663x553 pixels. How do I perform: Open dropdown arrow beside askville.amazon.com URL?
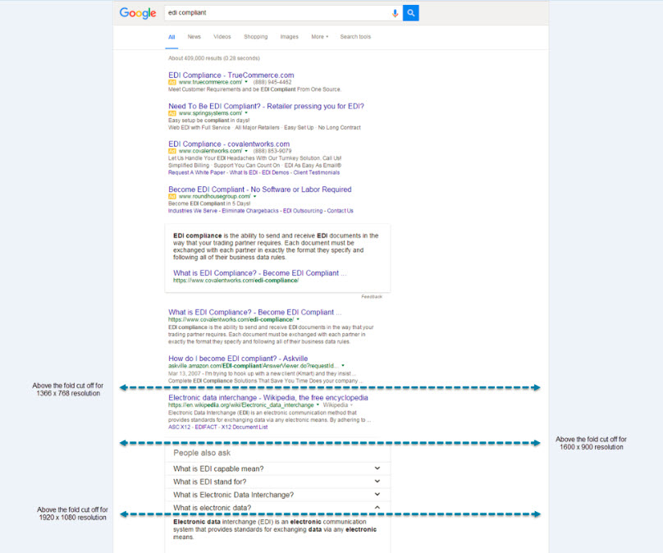coord(343,365)
